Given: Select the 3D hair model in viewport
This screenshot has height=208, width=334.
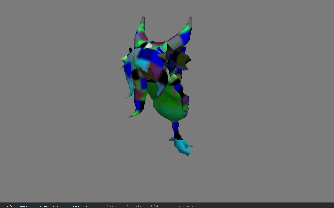Looking at the screenshot, I should pos(157,86).
